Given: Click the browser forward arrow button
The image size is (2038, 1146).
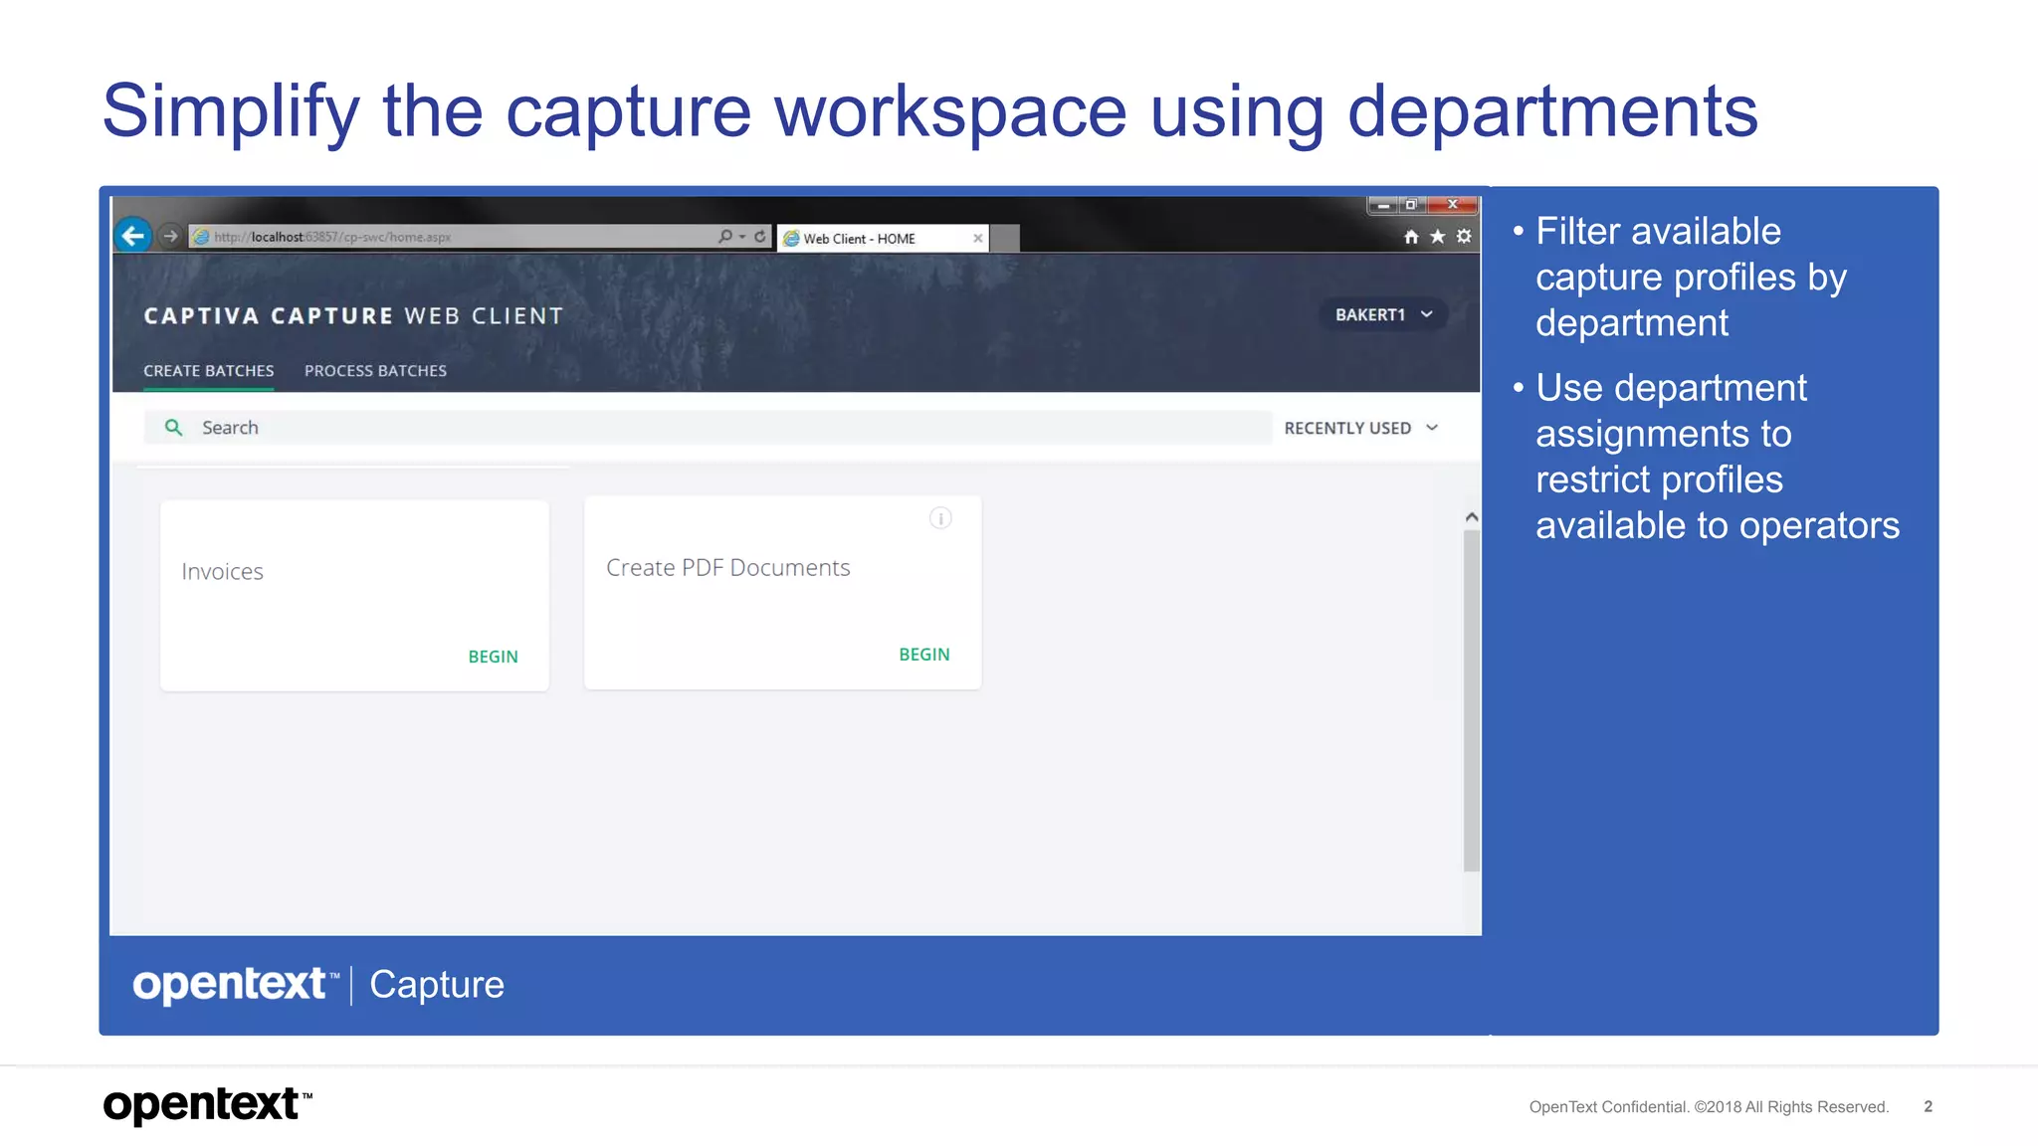Looking at the screenshot, I should 170,236.
